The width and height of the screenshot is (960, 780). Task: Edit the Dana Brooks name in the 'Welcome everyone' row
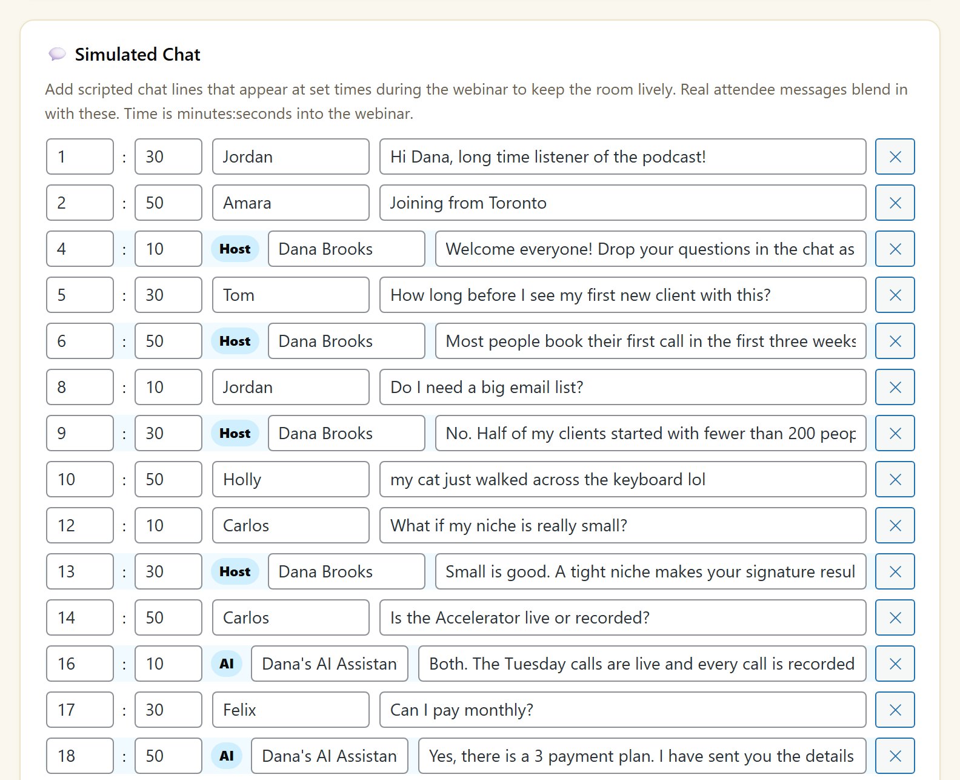tap(346, 249)
